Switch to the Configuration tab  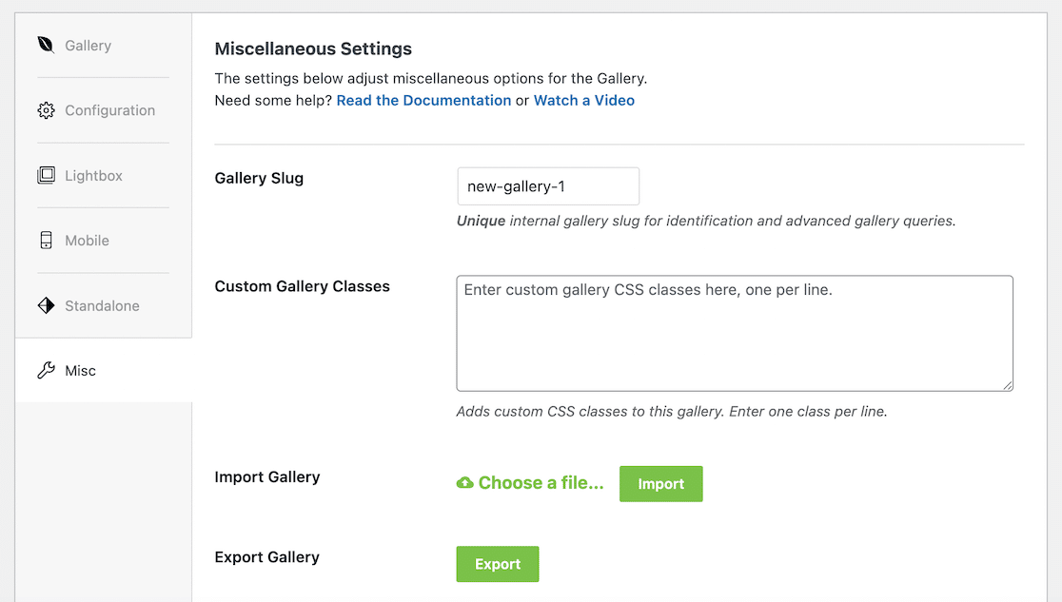click(x=109, y=110)
